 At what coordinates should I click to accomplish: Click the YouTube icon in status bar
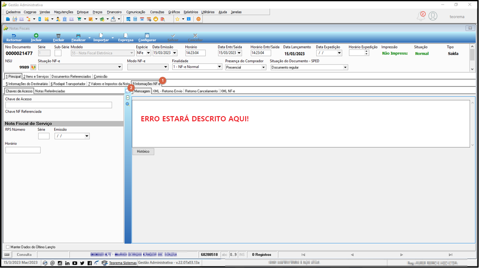[x=74, y=263]
